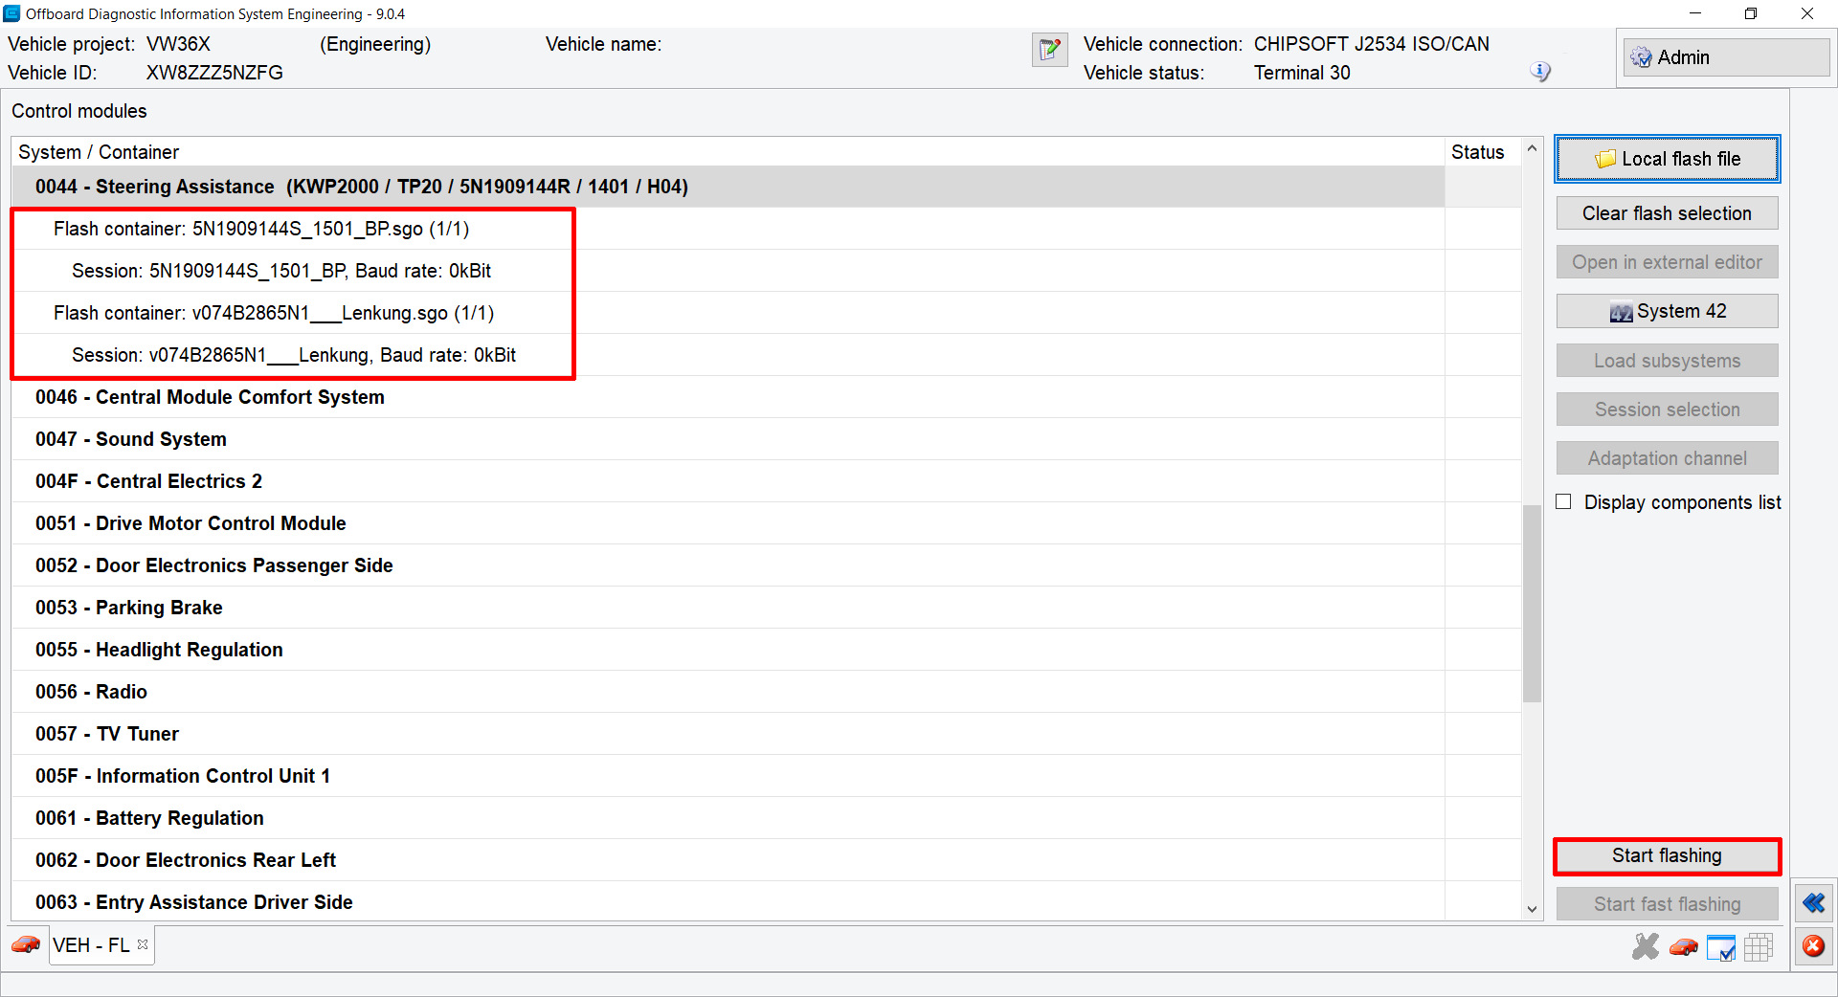Click the Terminal 30 vehicle status text
Screen dimensions: 1838x997
click(x=1302, y=73)
